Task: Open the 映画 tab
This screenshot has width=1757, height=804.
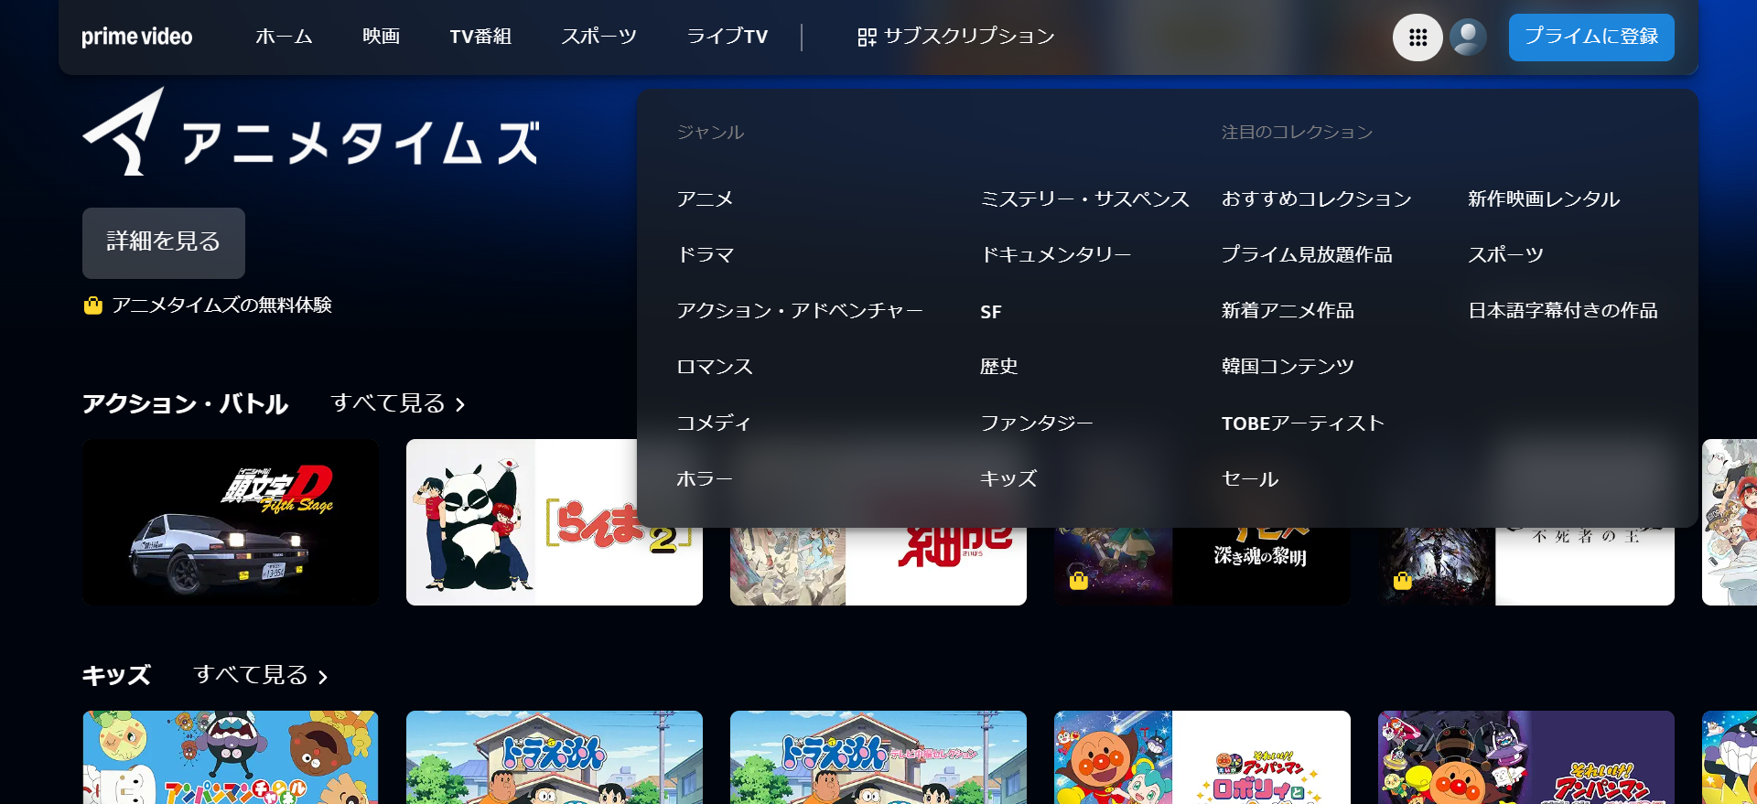Action: point(381,37)
